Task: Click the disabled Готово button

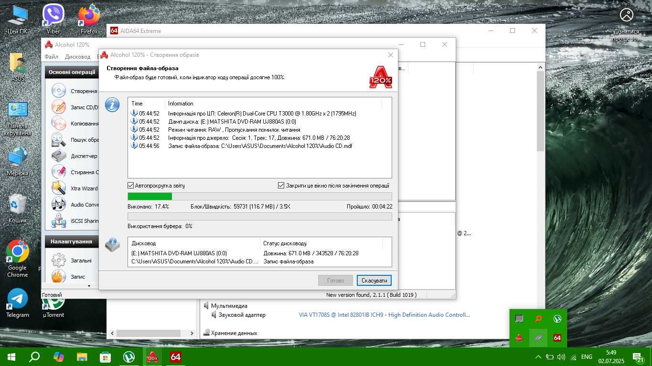Action: [x=335, y=280]
